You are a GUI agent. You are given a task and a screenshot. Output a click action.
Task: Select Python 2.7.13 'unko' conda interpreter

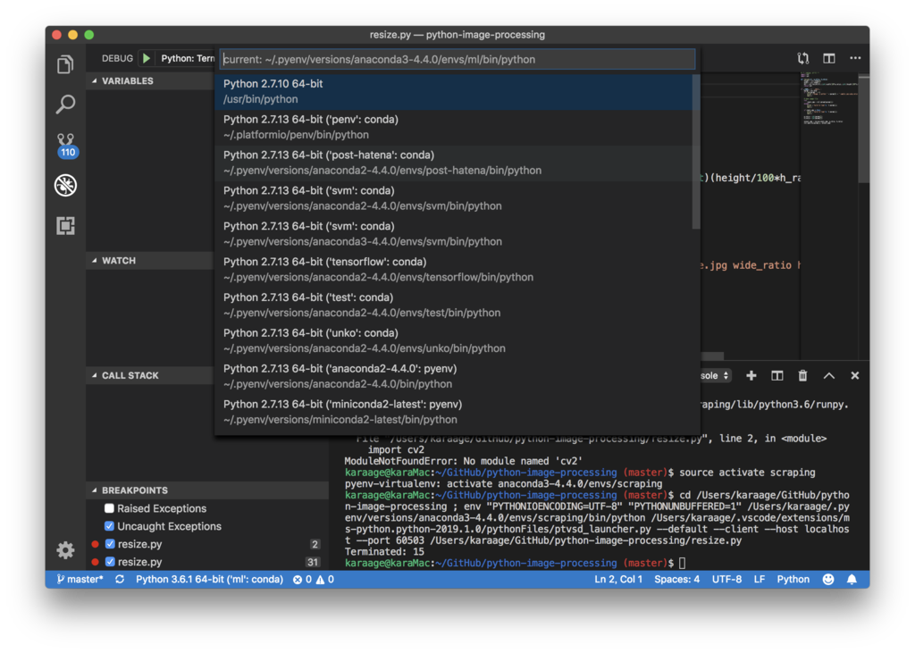[454, 341]
